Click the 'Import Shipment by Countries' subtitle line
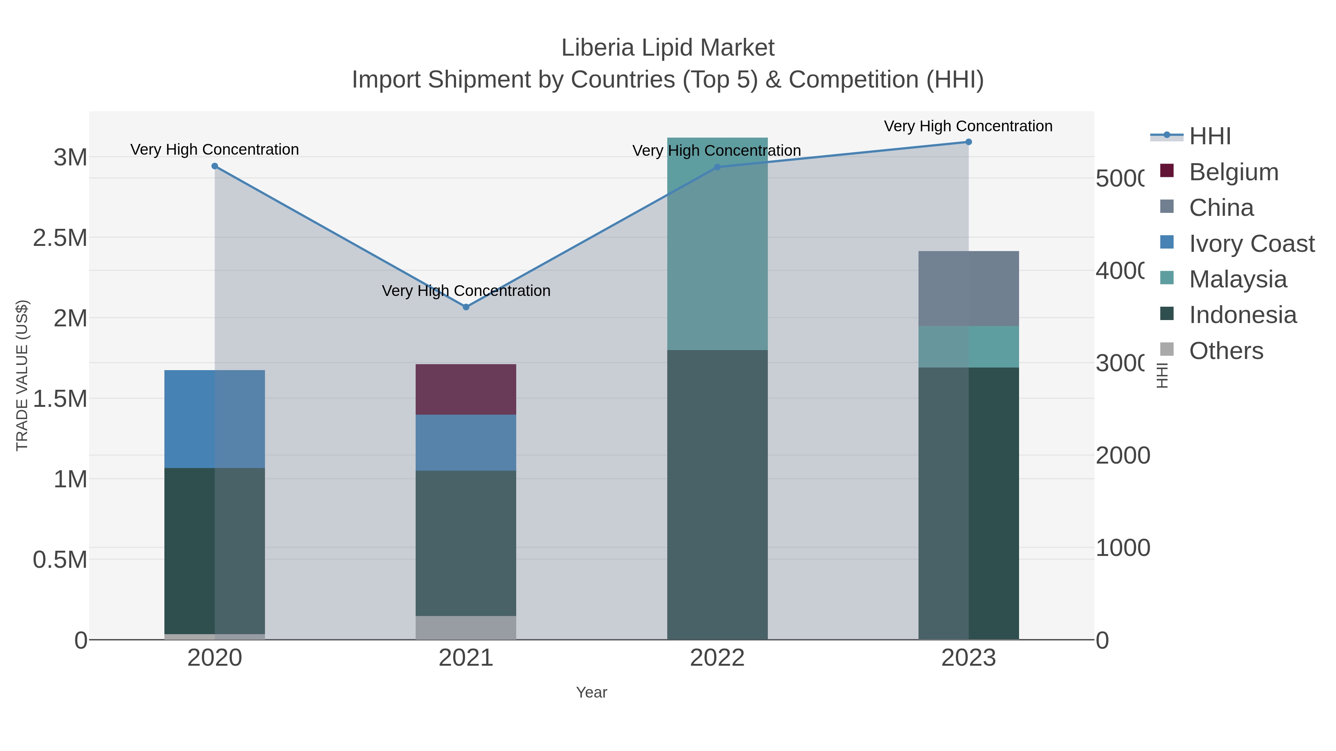The width and height of the screenshot is (1336, 751). (x=668, y=80)
